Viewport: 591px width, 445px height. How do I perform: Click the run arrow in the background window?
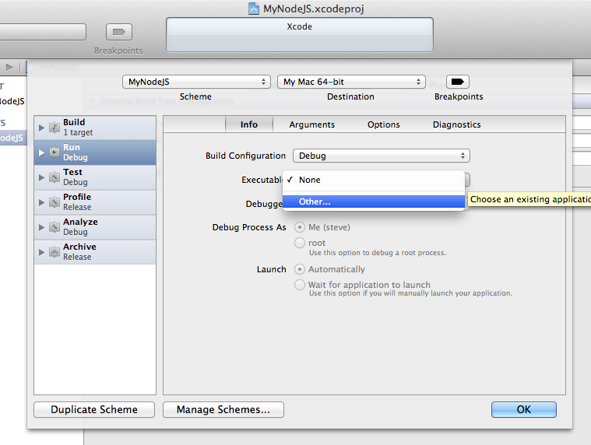9,68
